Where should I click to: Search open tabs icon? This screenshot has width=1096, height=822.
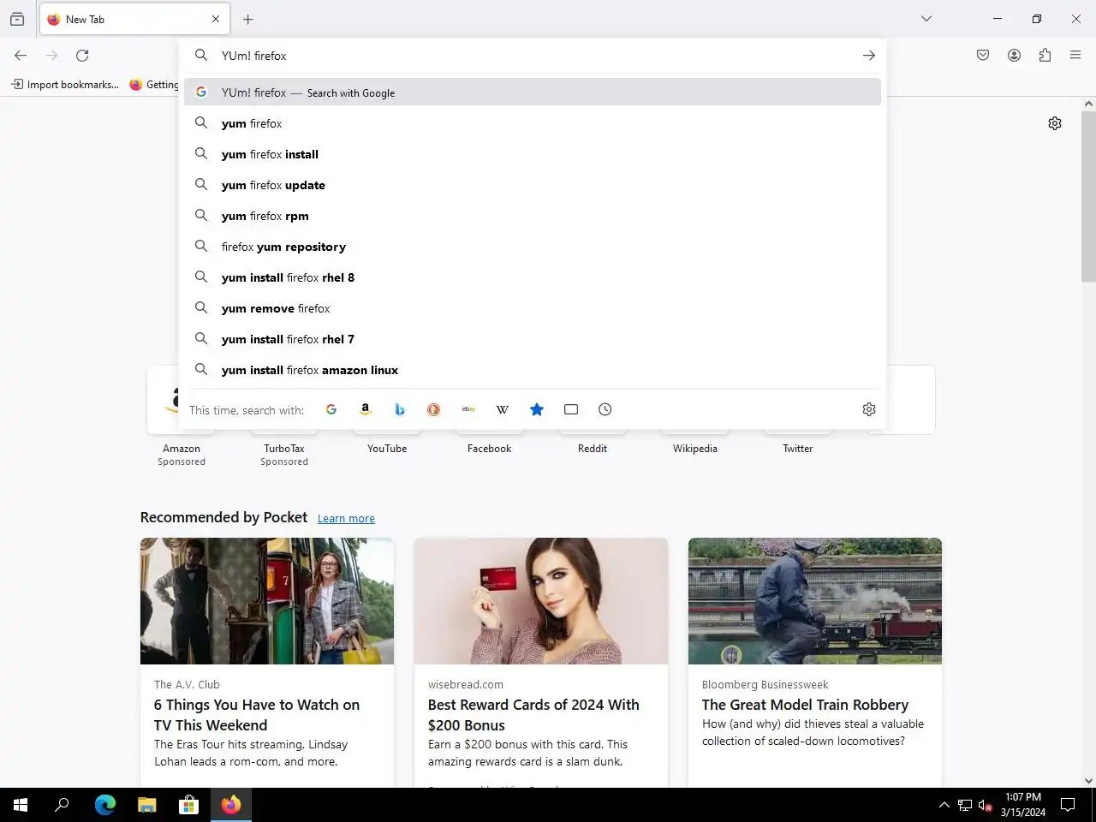pyautogui.click(x=571, y=409)
